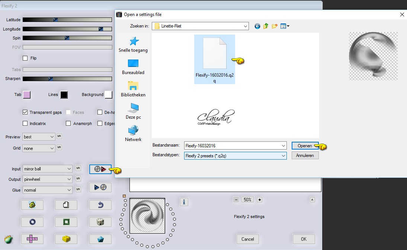Click the S button next to Preview
The height and width of the screenshot is (250, 407).
click(x=59, y=136)
